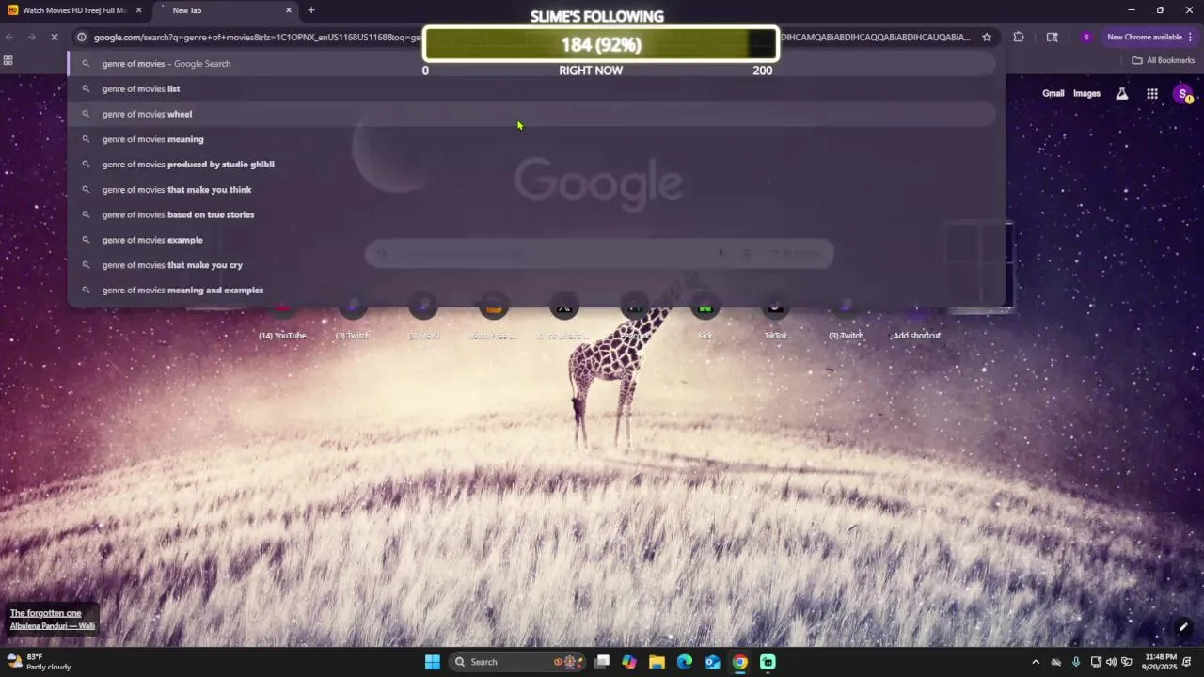Stop loading the page with the X button

pos(55,38)
